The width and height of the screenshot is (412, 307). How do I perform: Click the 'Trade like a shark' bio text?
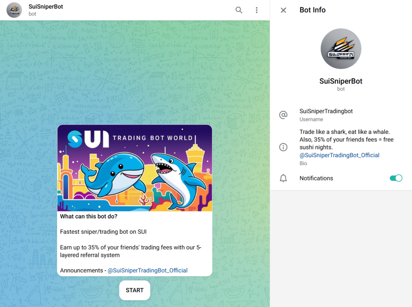[x=346, y=139]
